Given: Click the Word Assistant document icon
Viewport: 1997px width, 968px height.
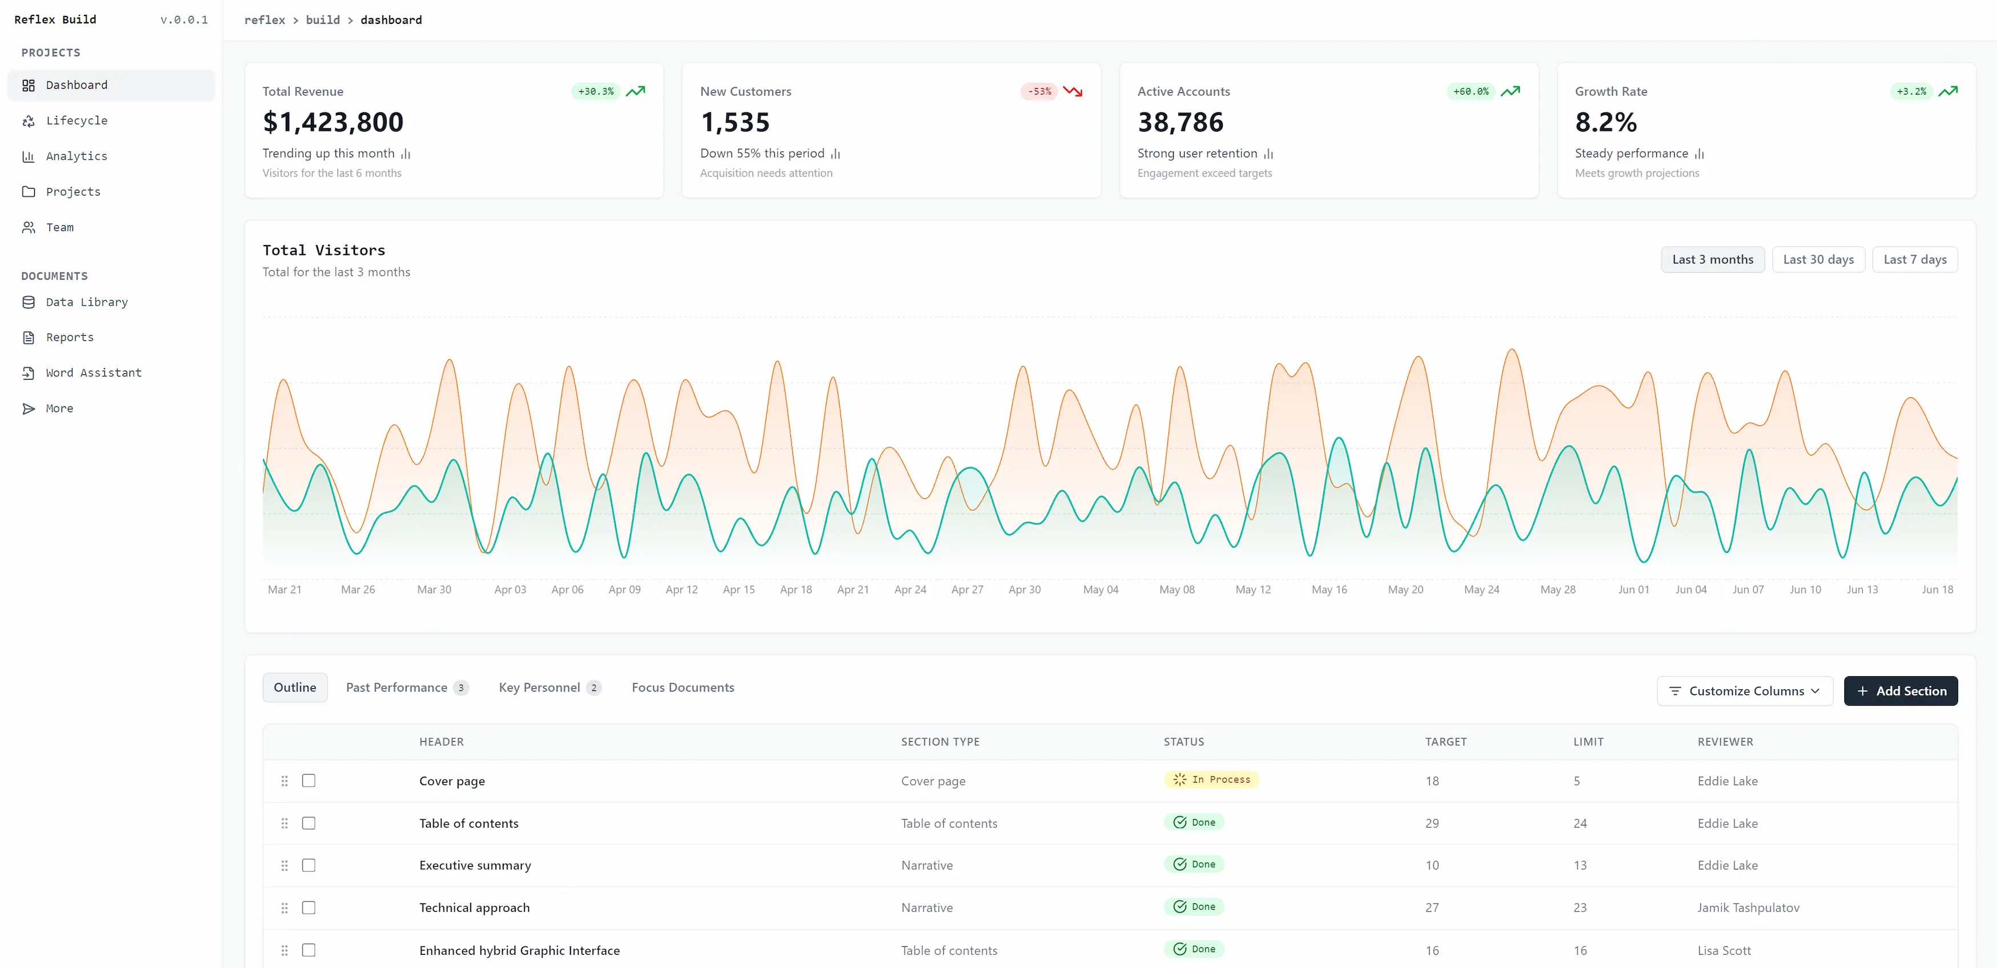Looking at the screenshot, I should click(29, 373).
